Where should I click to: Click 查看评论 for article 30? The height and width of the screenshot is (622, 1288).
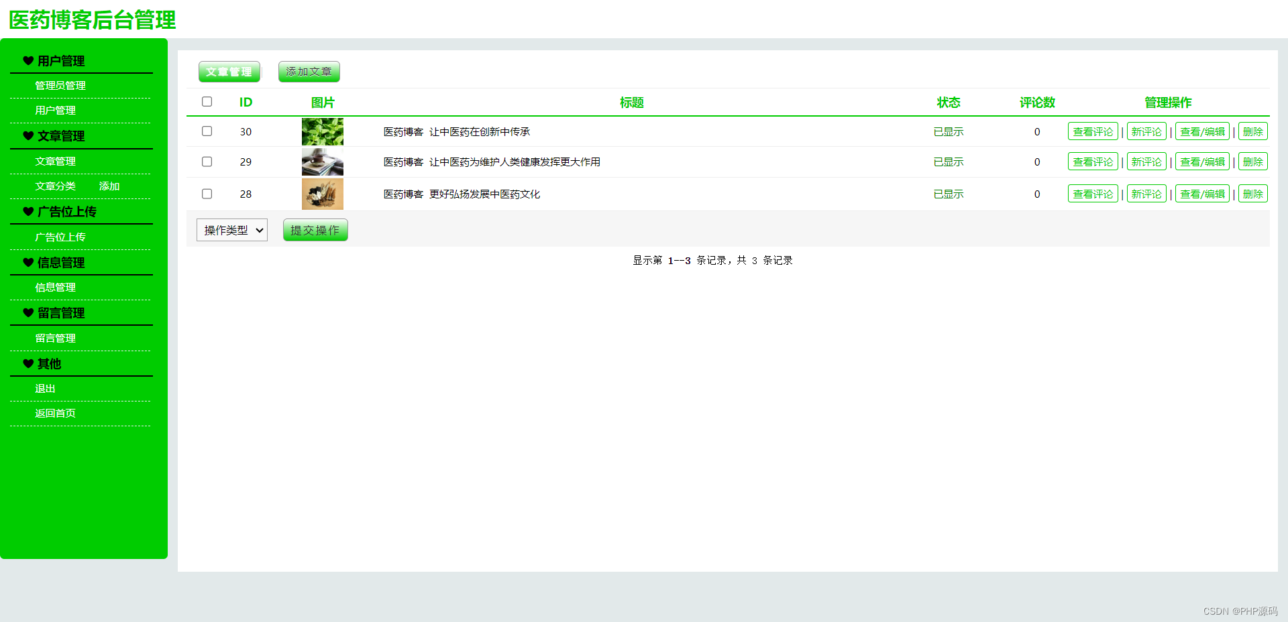(1093, 131)
